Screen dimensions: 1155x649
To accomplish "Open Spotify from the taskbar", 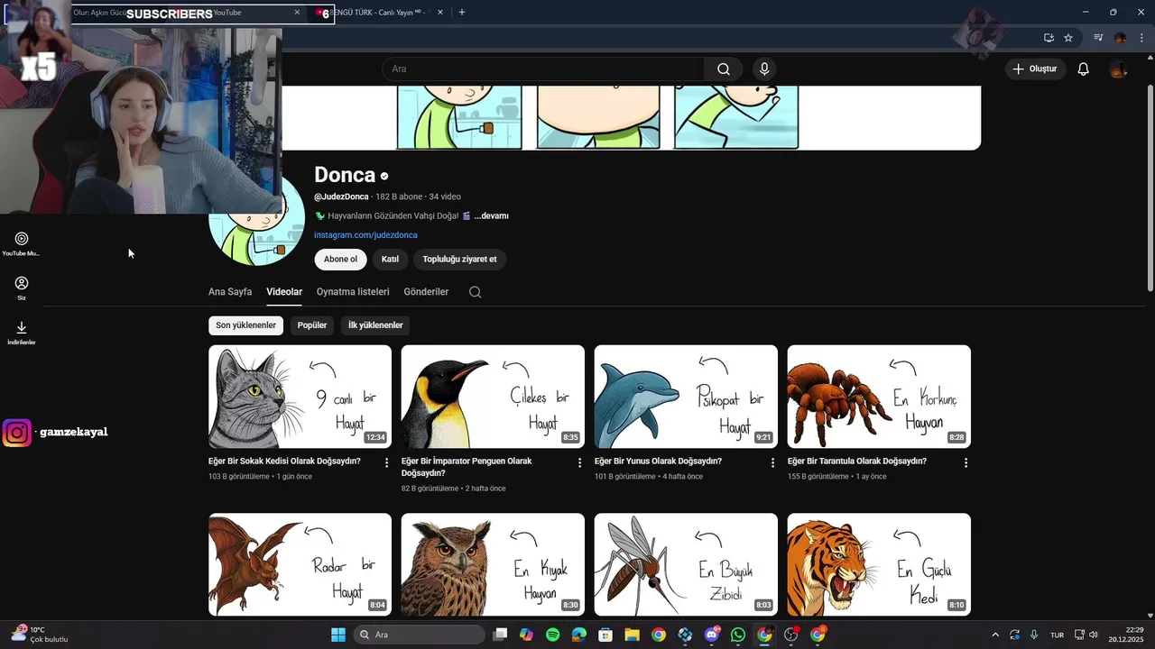I will pos(553,635).
